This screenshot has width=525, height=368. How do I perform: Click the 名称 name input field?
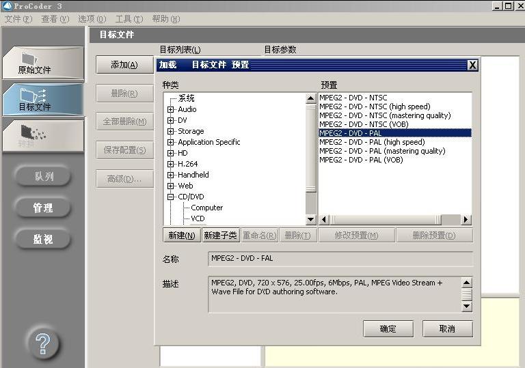340,259
